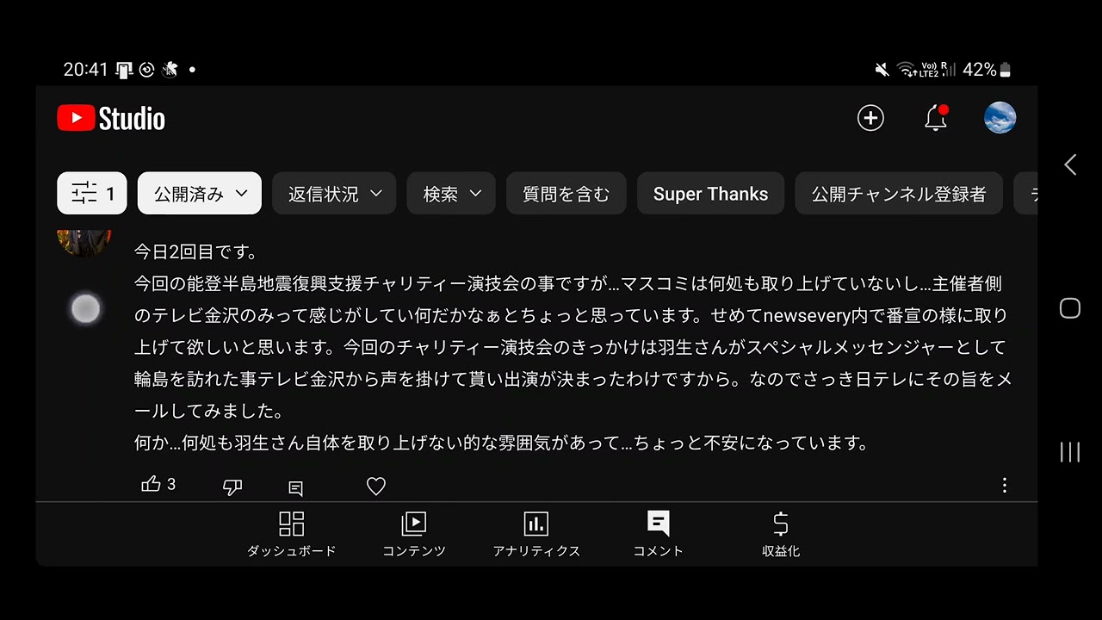Expand the 公開済み dropdown

tap(200, 194)
